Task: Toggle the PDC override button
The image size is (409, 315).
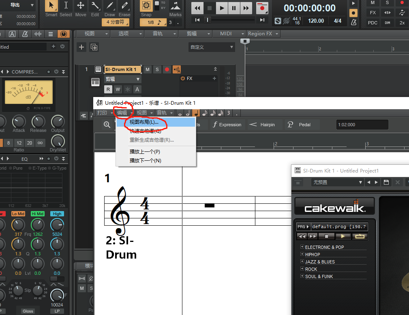Action: click(x=373, y=23)
